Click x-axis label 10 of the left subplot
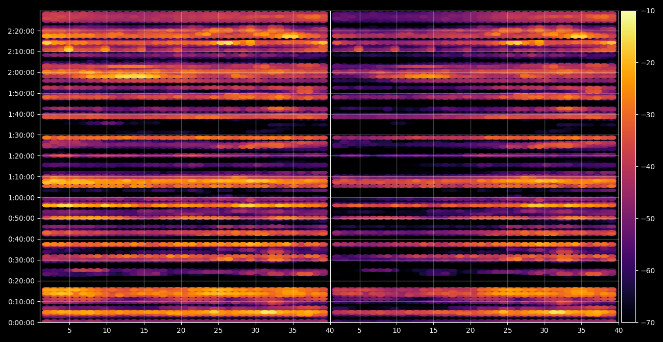 (x=107, y=330)
